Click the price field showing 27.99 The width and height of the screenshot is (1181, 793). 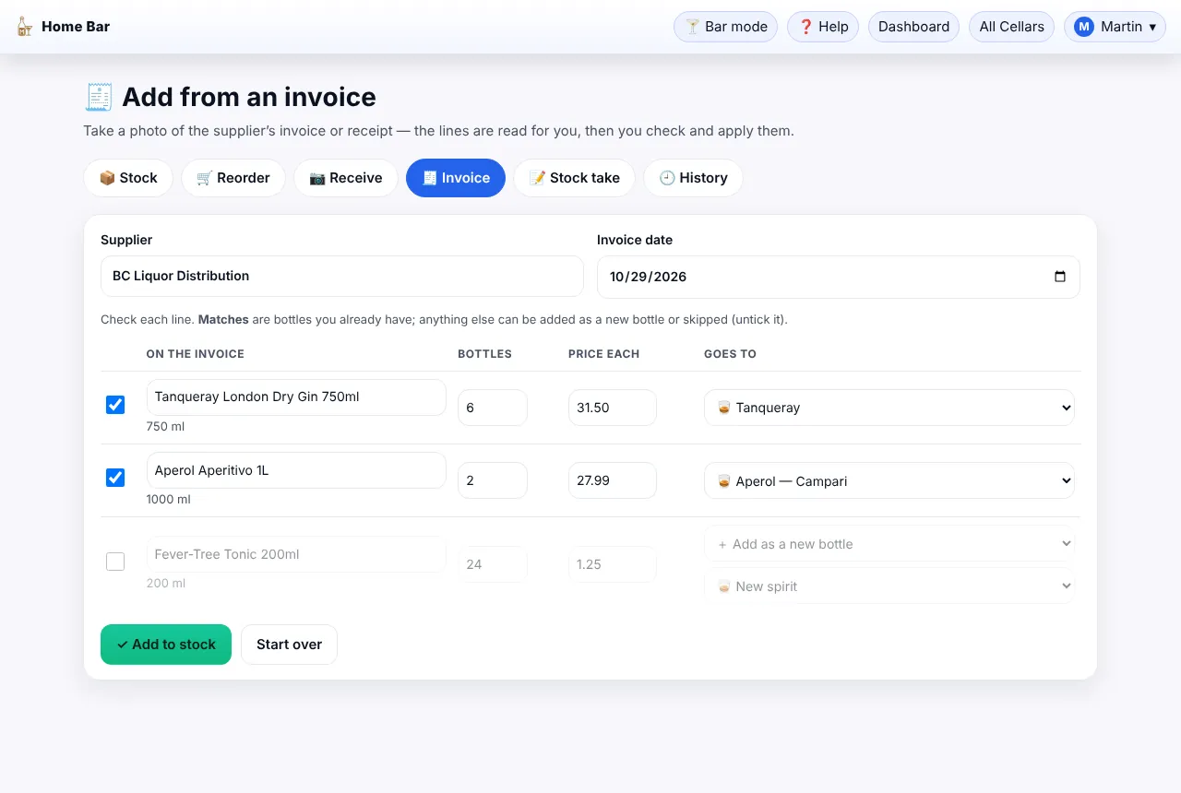point(613,480)
